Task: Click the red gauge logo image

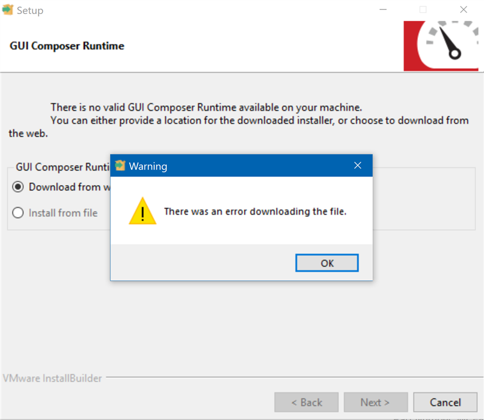Action: coord(441,46)
